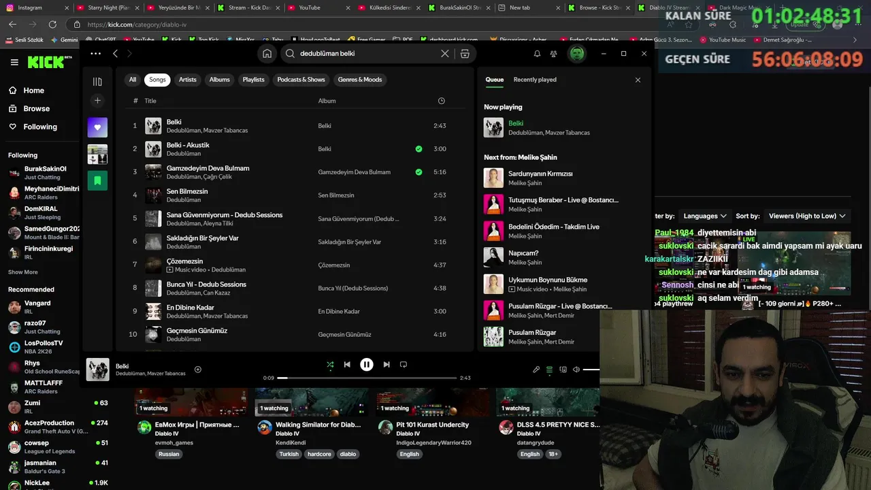The height and width of the screenshot is (490, 871).
Task: Click Russian tag under EaMox stream
Action: (169, 454)
